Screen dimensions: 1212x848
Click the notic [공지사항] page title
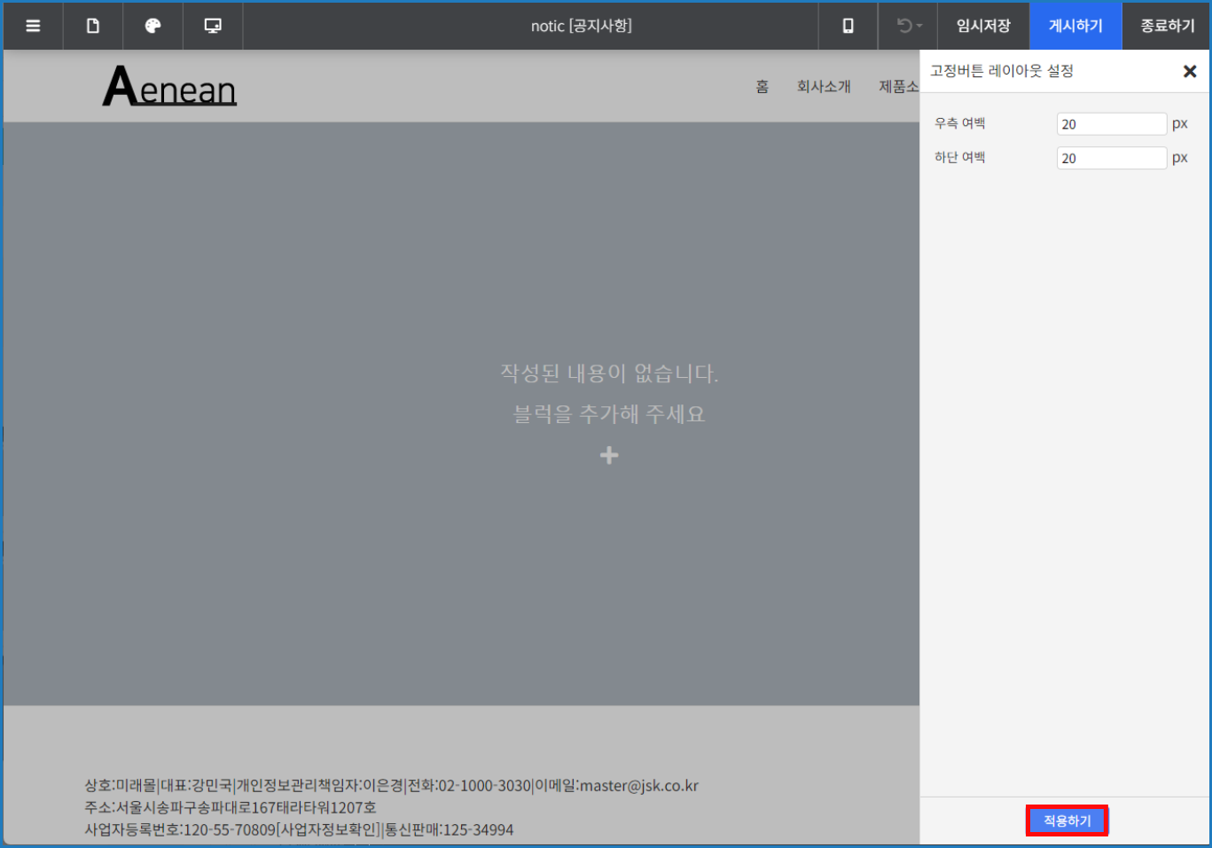click(581, 26)
